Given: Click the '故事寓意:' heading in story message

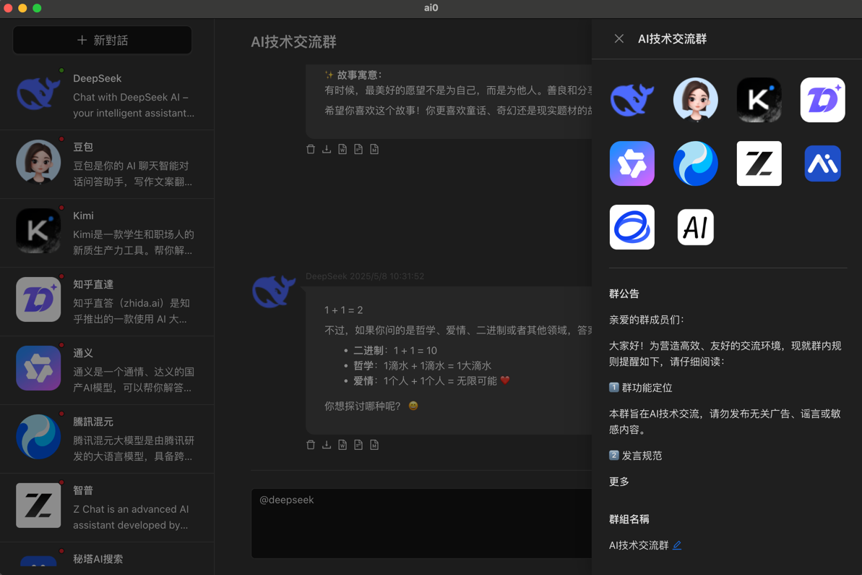Looking at the screenshot, I should click(353, 74).
